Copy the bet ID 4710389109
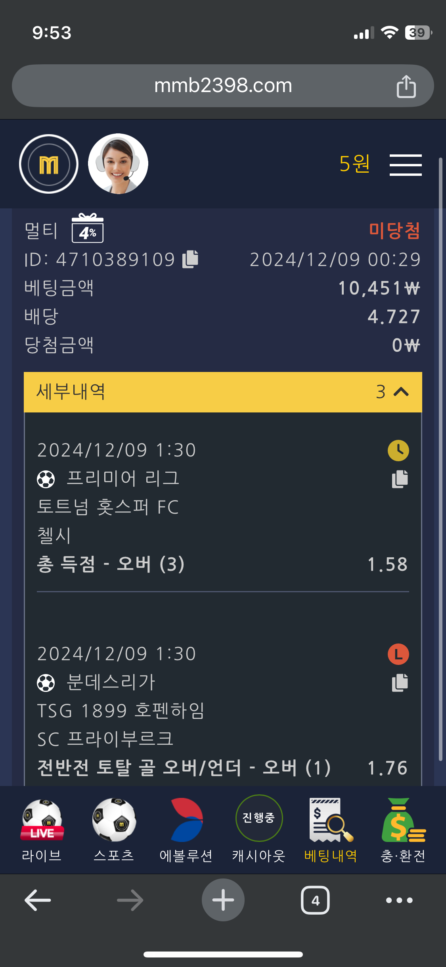The width and height of the screenshot is (446, 967). [x=190, y=259]
